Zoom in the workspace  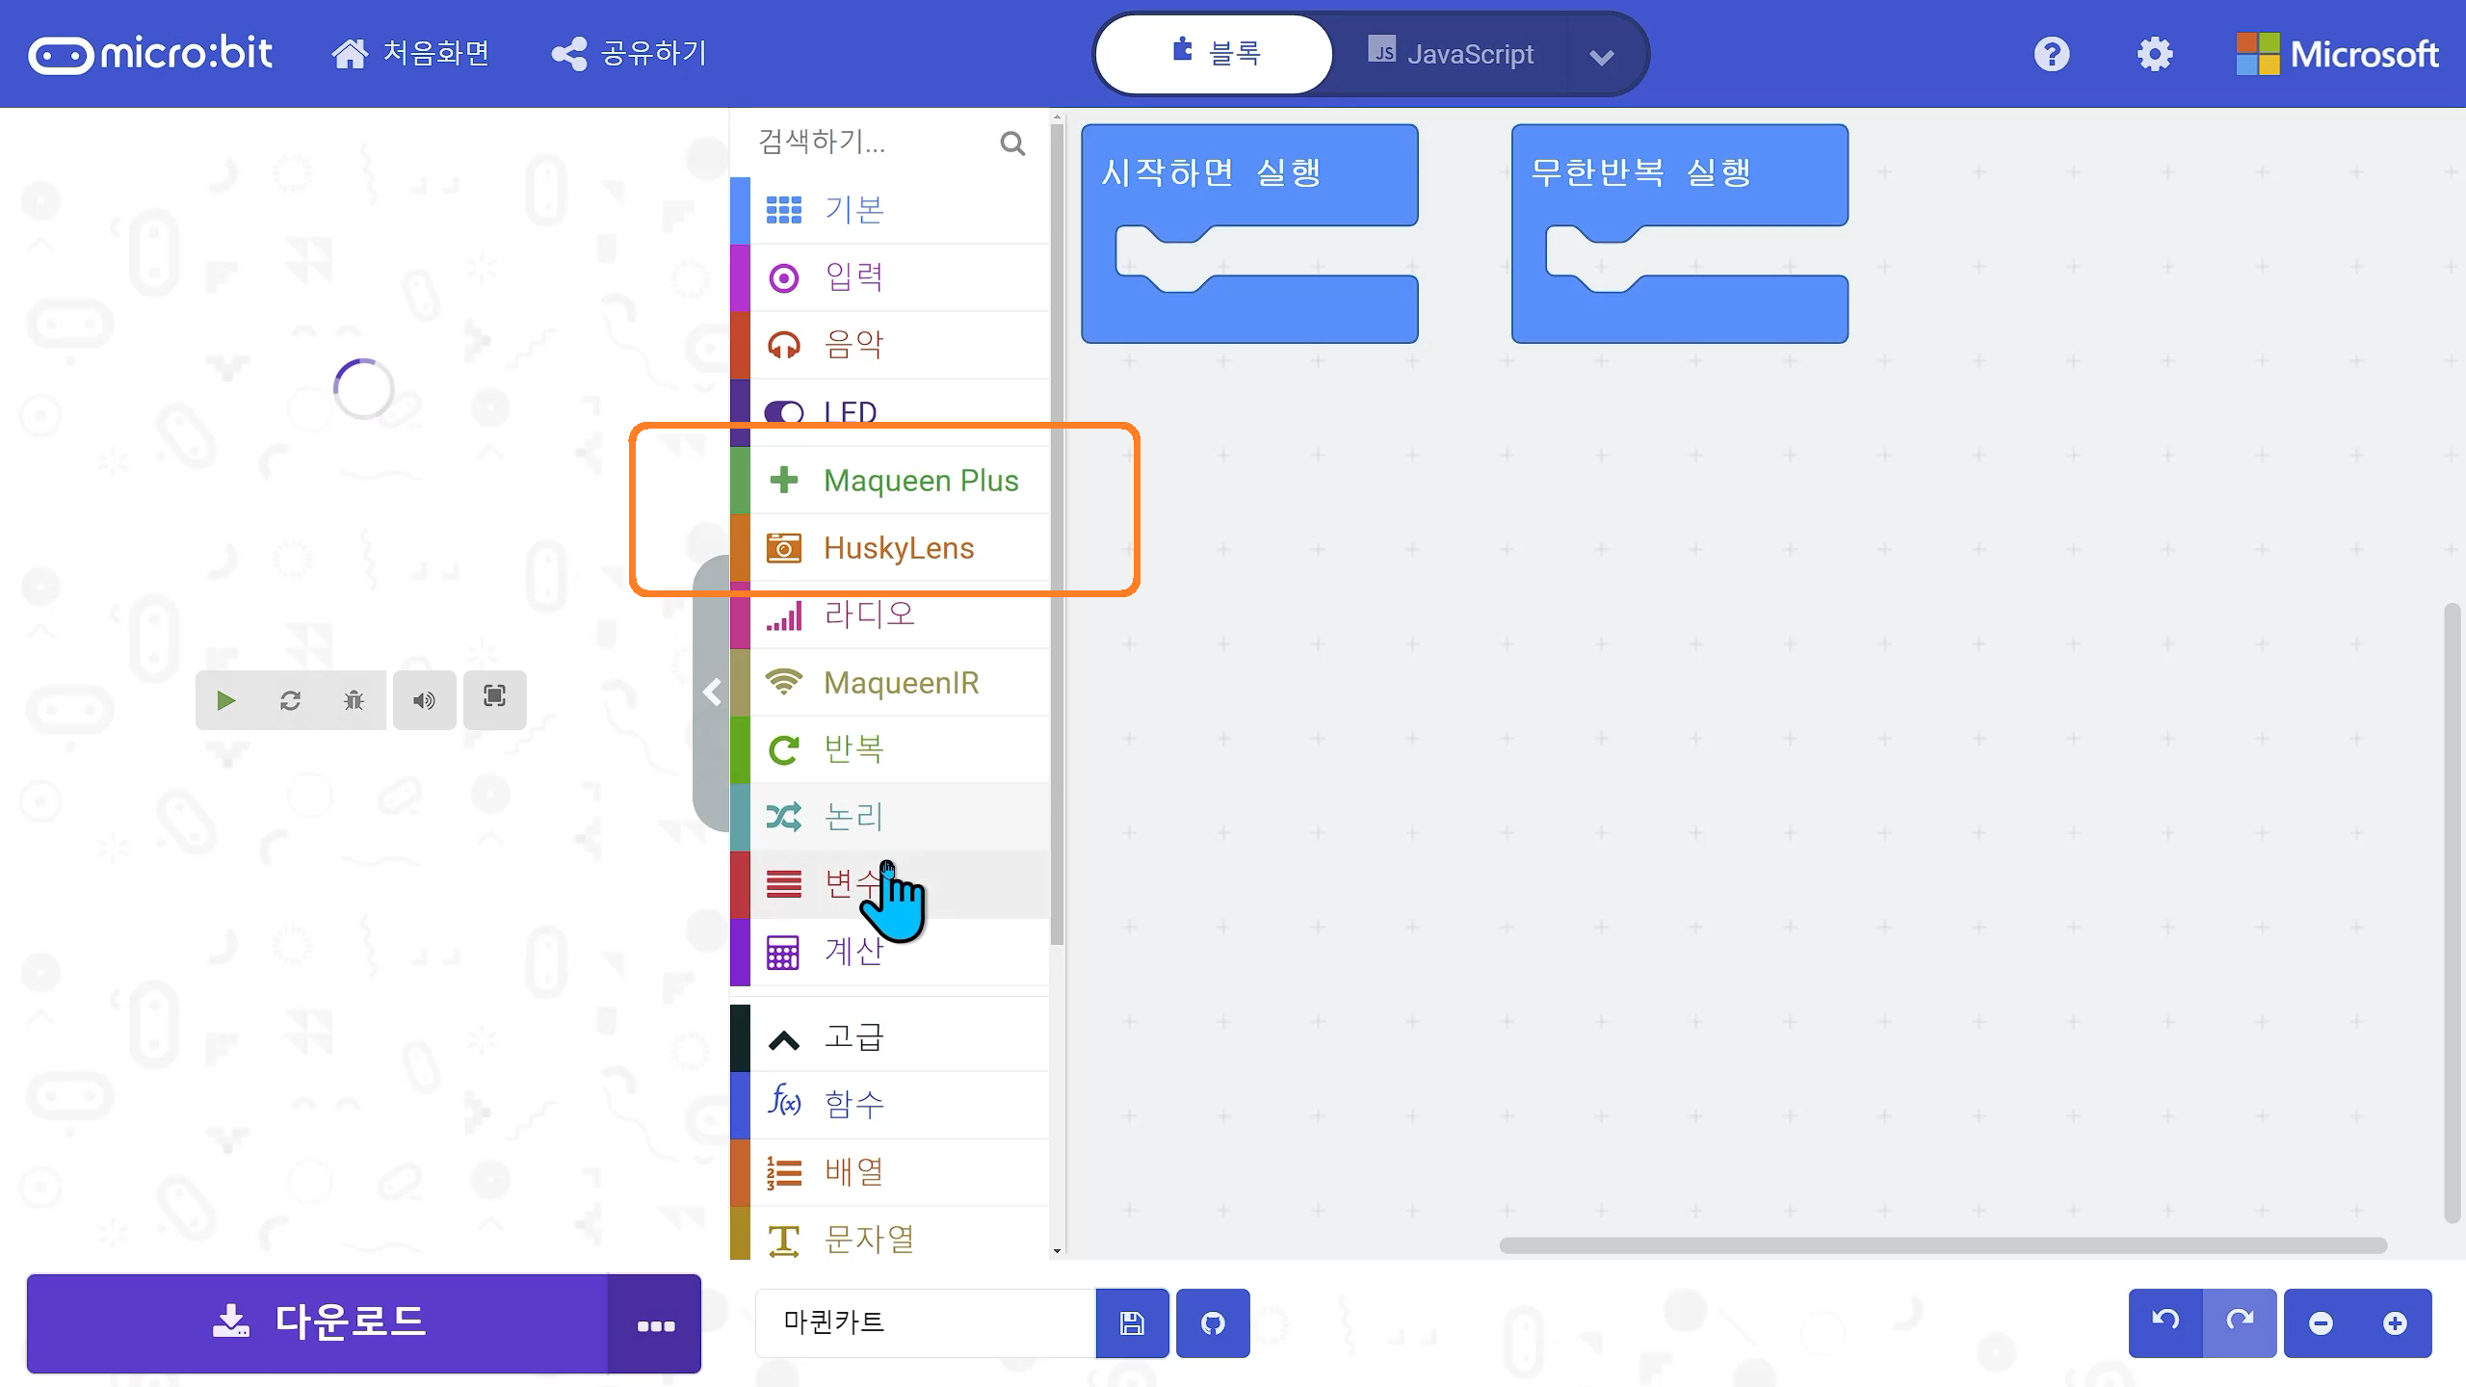coord(2395,1323)
